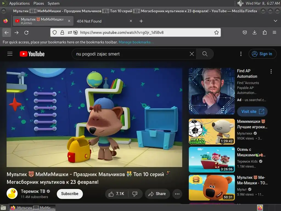
Task: Open the volume control in system panel
Action: pyautogui.click(x=240, y=3)
